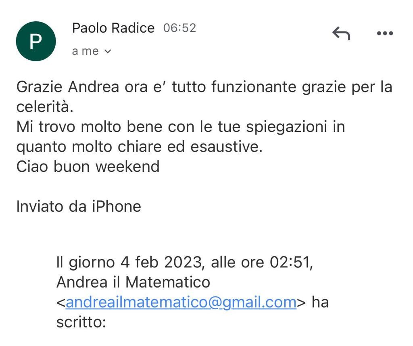
Task: Click the "Inviato da iPhone" signature
Action: click(79, 206)
